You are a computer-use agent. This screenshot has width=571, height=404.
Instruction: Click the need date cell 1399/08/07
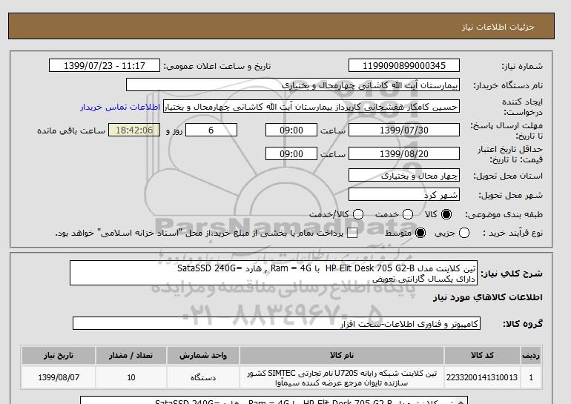click(x=59, y=377)
